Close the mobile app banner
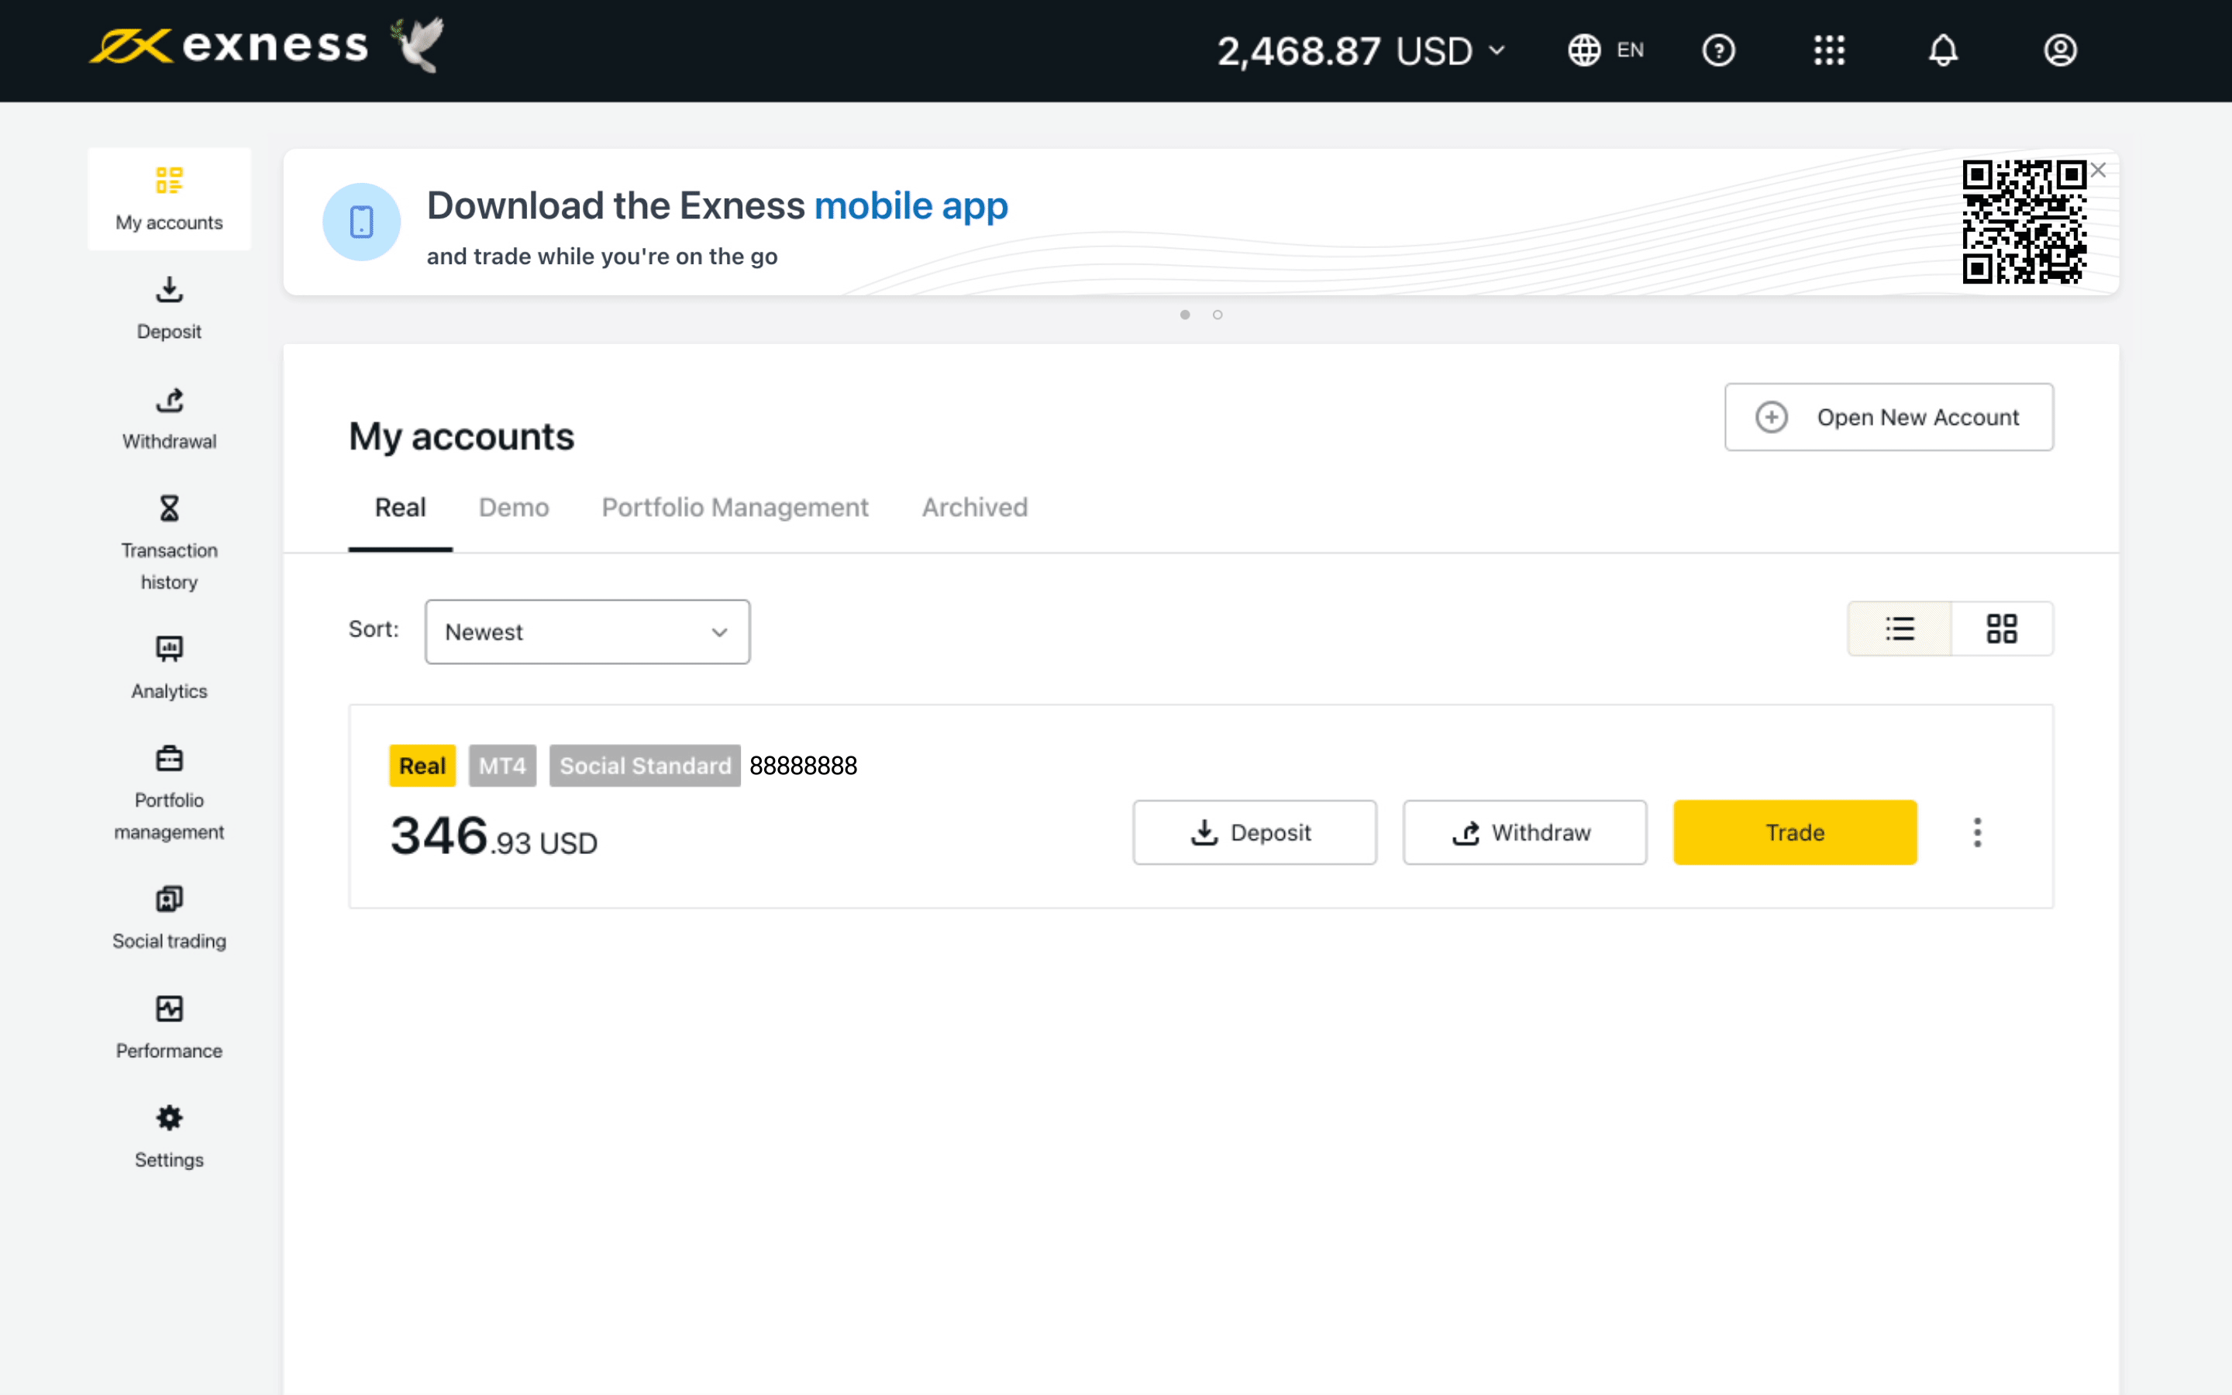The height and width of the screenshot is (1395, 2232). click(x=2098, y=170)
